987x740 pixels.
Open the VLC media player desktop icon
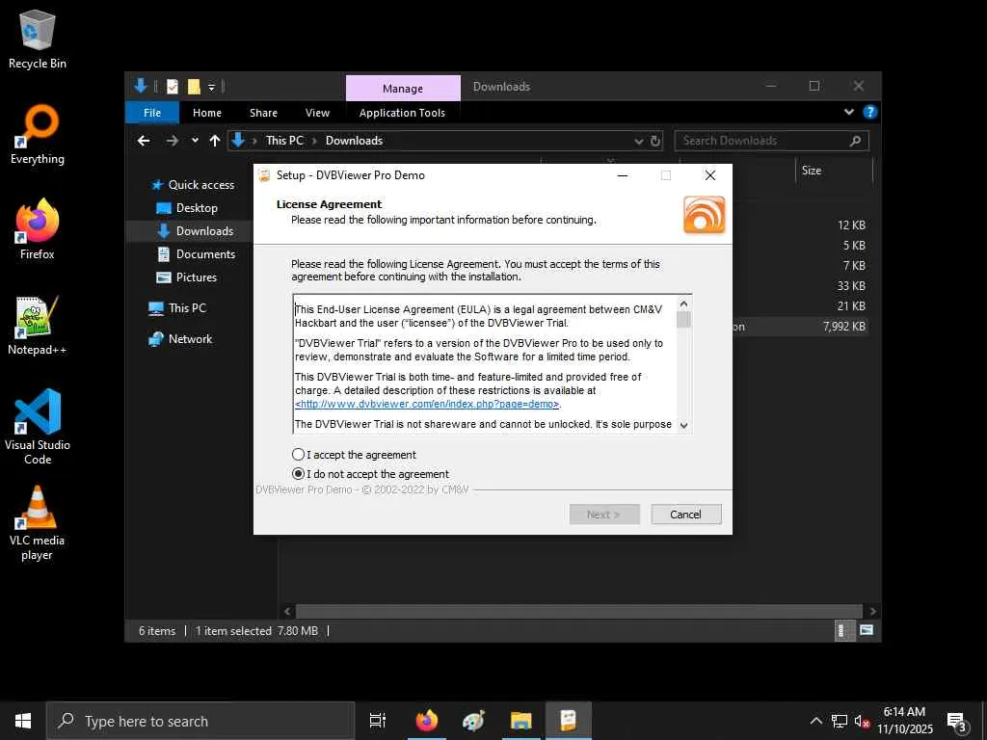tap(38, 523)
